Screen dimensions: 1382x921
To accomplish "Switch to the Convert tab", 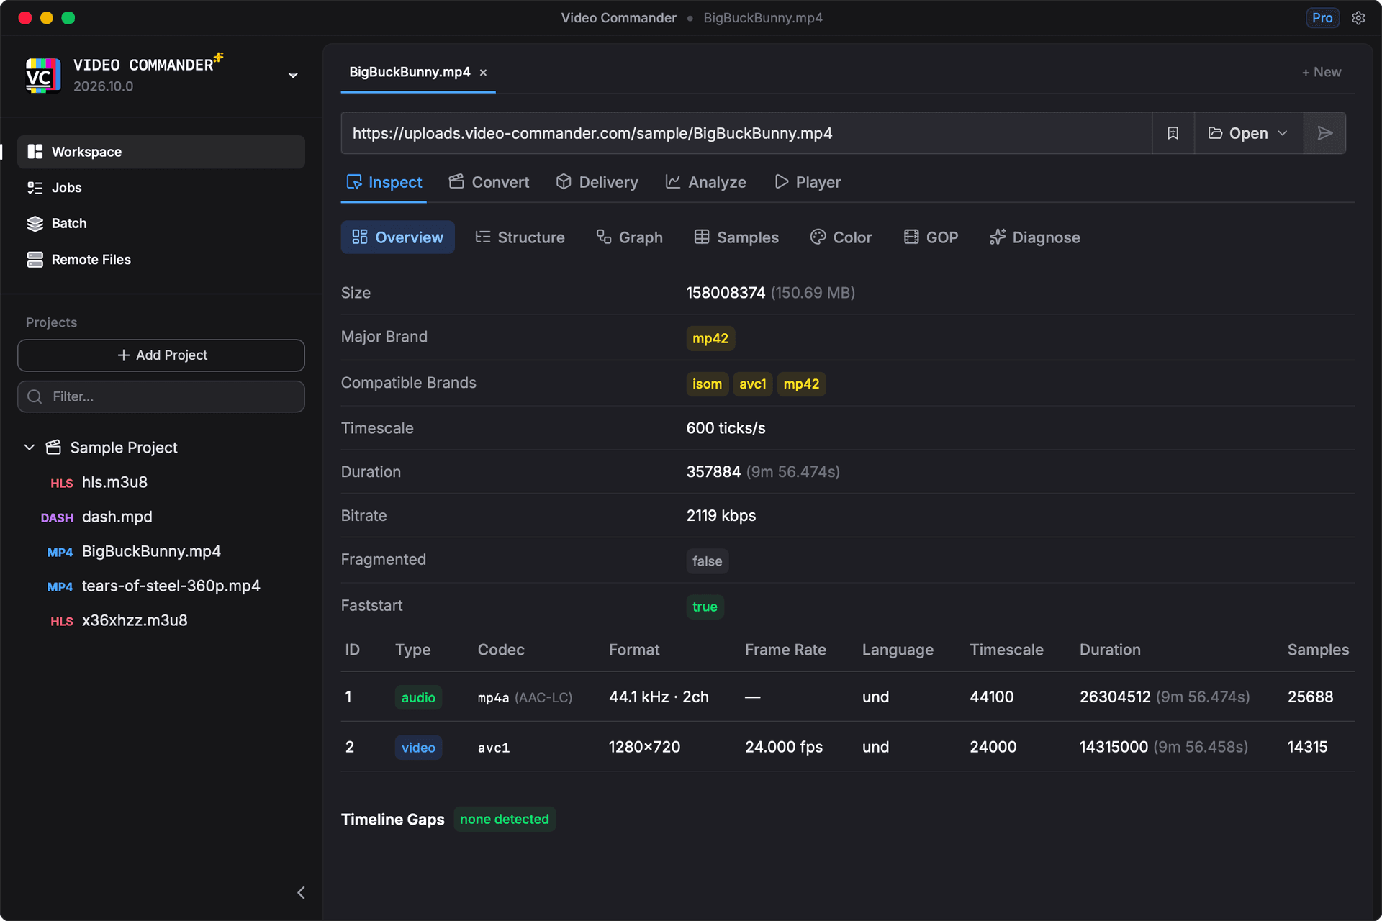I will click(x=489, y=183).
